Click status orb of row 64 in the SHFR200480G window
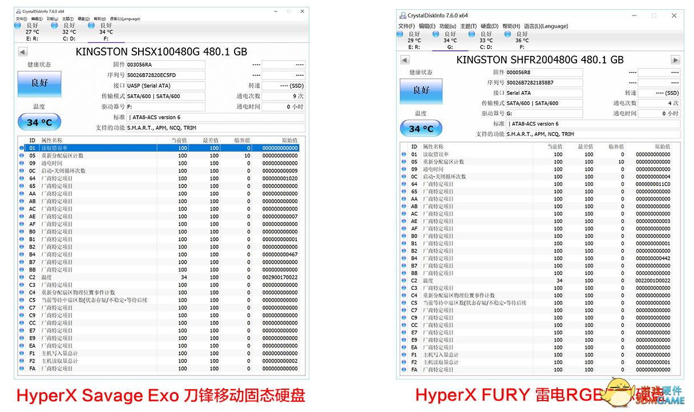Viewport: 694px width, 412px height. point(404,184)
